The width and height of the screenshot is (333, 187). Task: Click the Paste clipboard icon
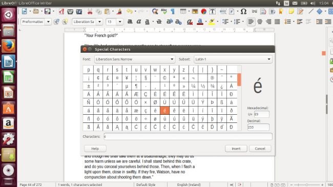pyautogui.click(x=107, y=11)
